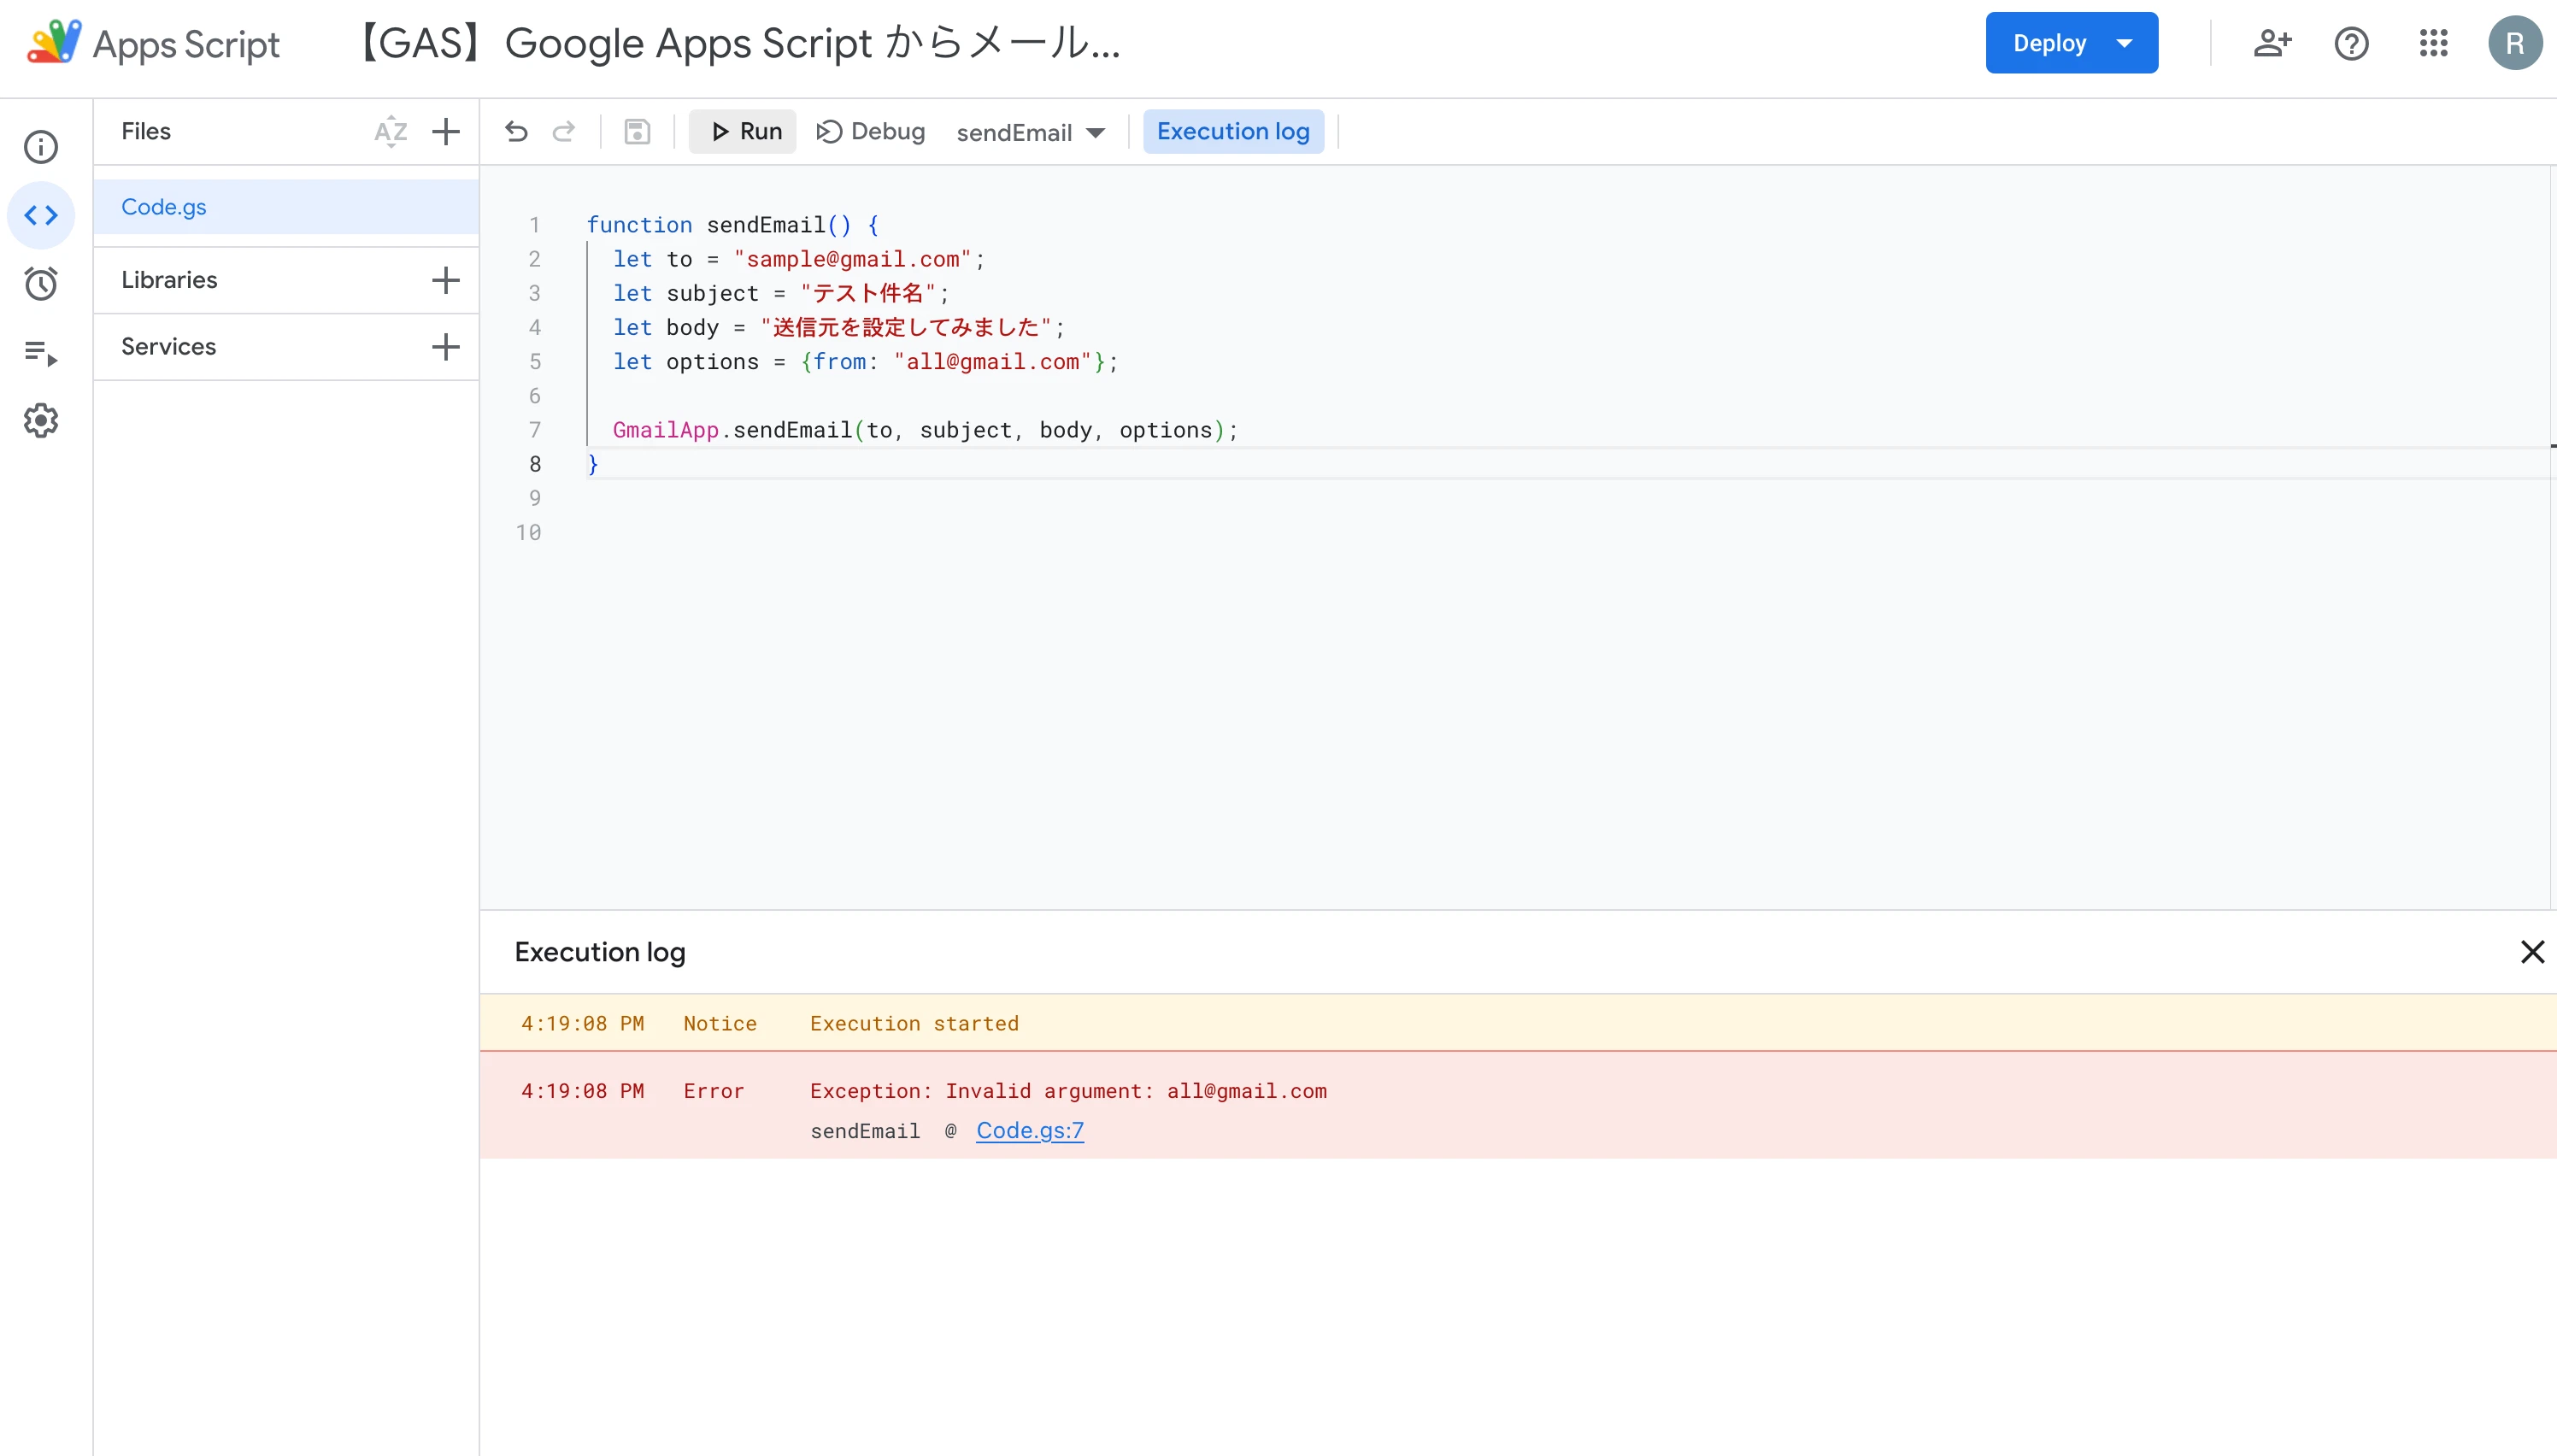2557x1456 pixels.
Task: Open the account avatar menu
Action: [2516, 43]
